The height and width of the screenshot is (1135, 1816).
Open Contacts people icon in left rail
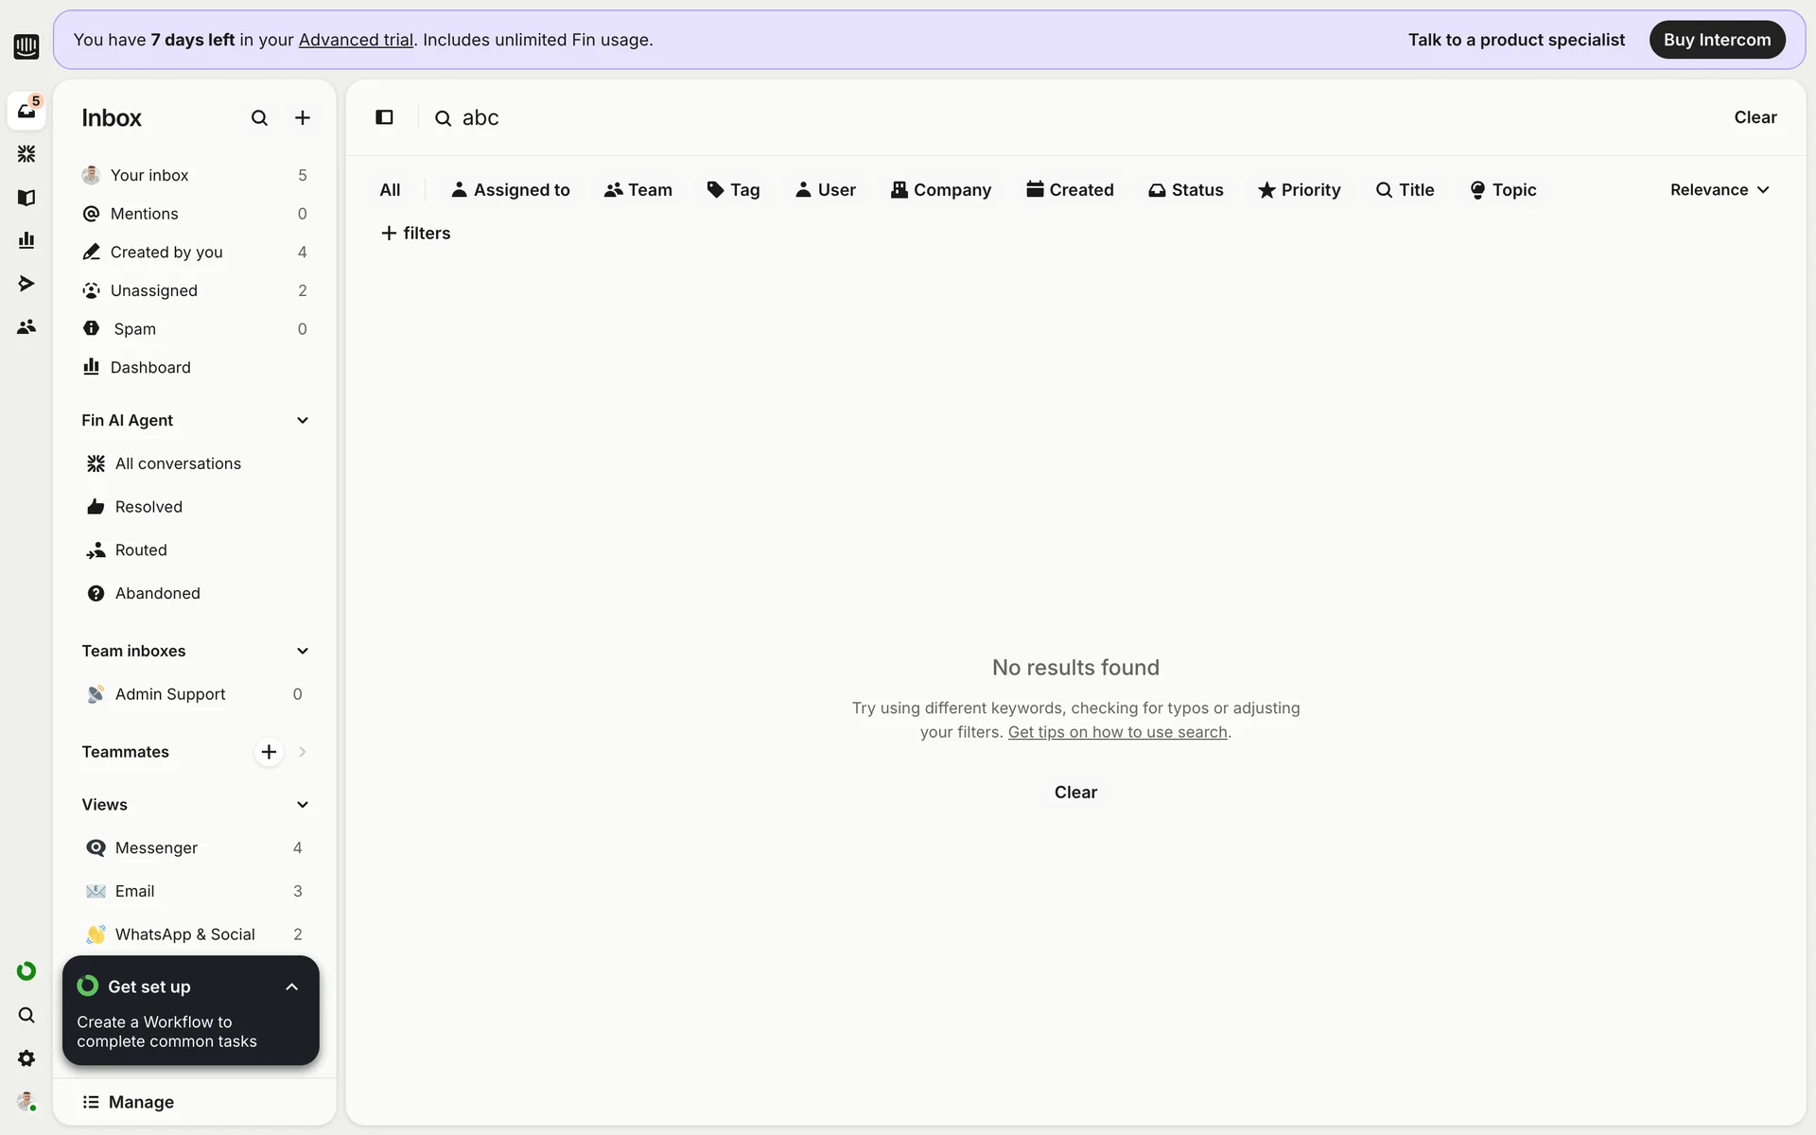tap(26, 326)
